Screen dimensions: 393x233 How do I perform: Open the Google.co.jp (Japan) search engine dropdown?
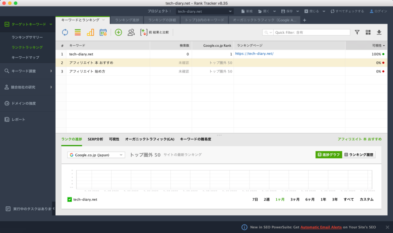pyautogui.click(x=96, y=155)
